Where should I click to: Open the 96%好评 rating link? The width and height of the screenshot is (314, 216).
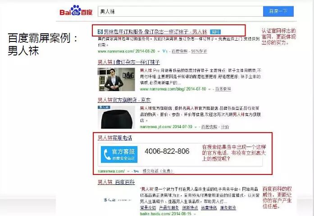(199, 51)
